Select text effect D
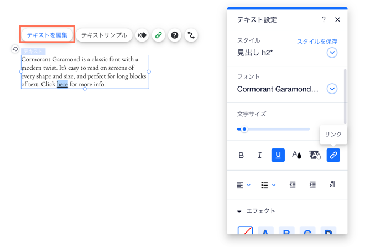The image size is (365, 247). (x=328, y=230)
